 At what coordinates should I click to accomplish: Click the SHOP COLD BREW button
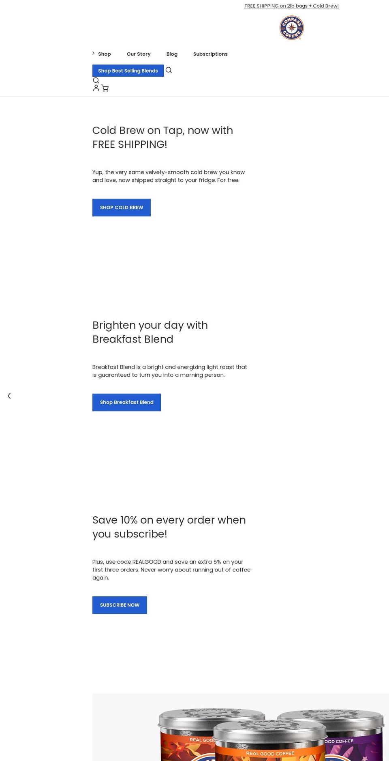pyautogui.click(x=121, y=207)
